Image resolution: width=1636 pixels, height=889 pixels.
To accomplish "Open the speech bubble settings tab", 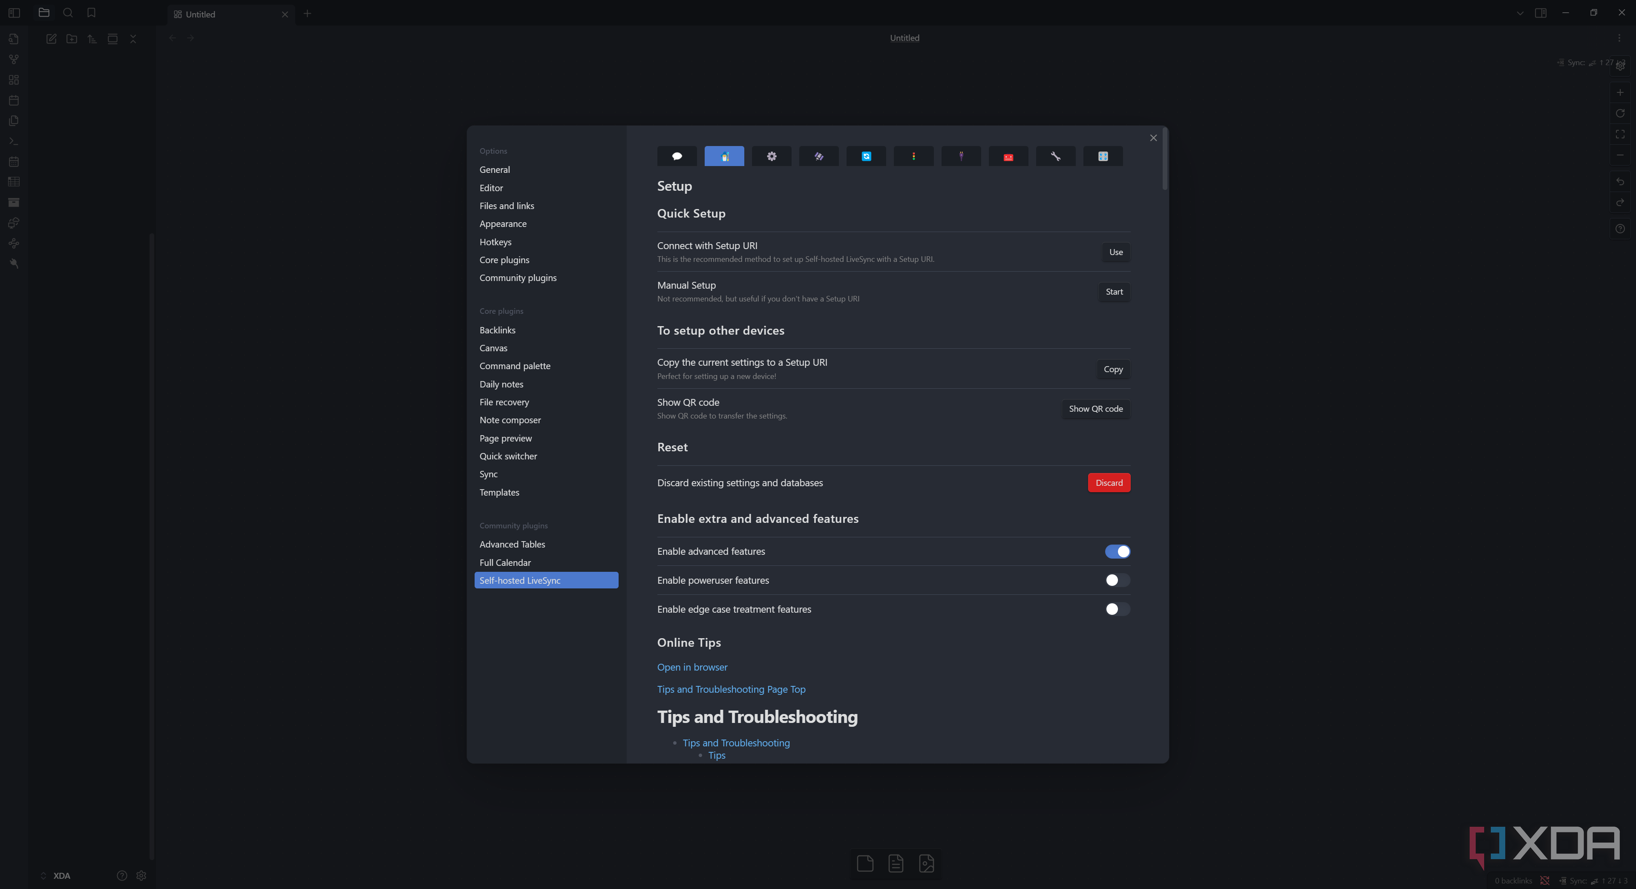I will click(677, 156).
